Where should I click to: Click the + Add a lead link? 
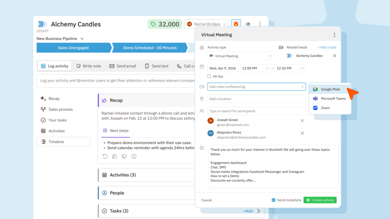click(x=326, y=48)
